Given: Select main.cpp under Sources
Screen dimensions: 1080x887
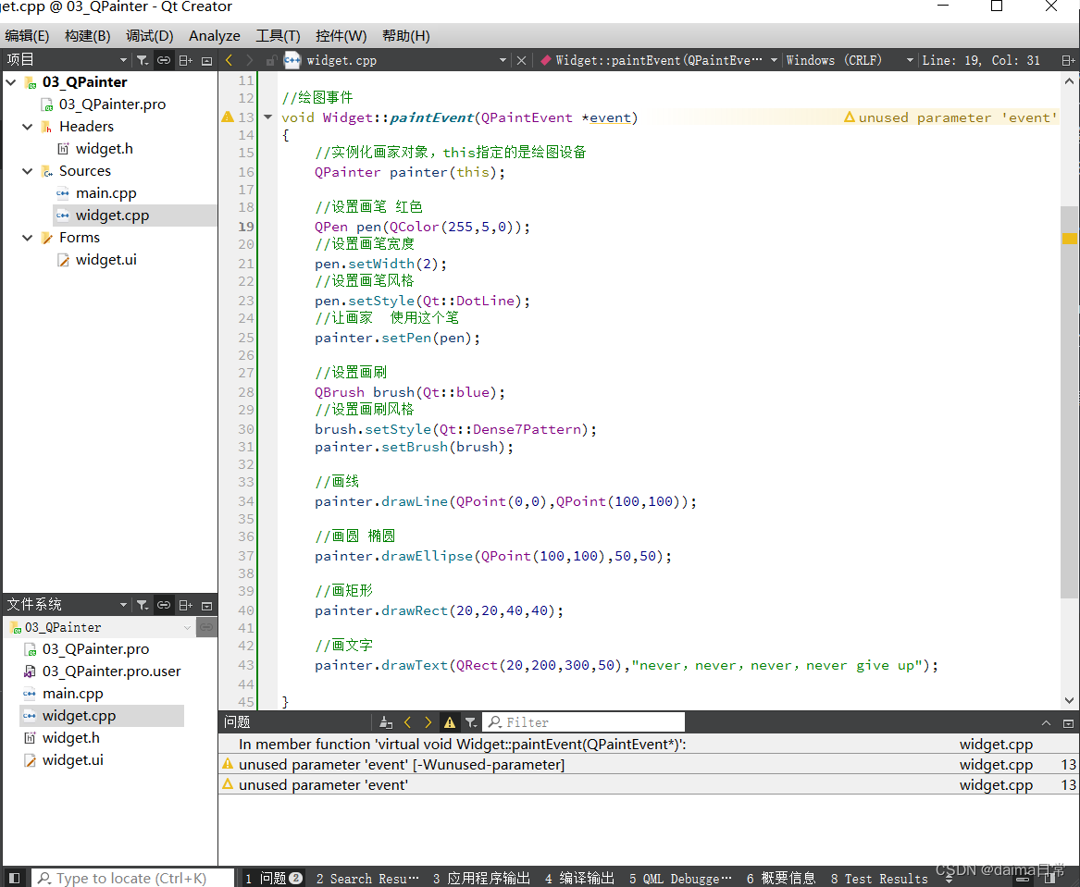Looking at the screenshot, I should 106,193.
